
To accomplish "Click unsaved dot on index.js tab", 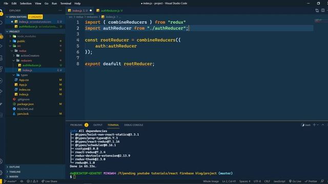I will point(91,10).
